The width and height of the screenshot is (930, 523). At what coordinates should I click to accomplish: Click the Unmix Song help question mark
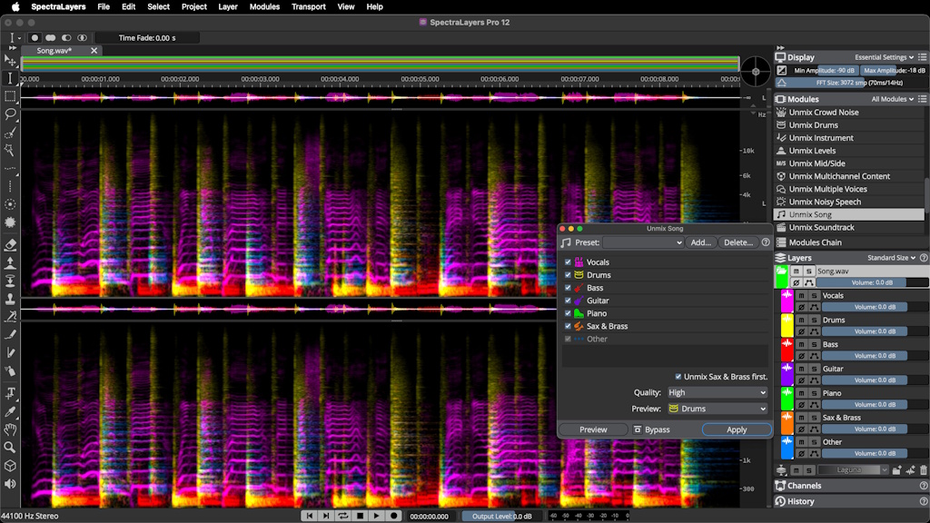[x=766, y=242]
